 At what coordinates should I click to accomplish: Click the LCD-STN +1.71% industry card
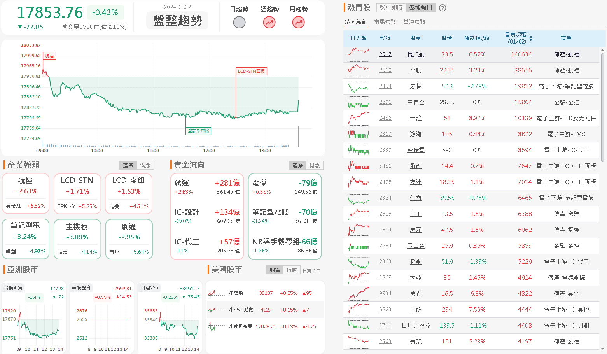pos(77,193)
